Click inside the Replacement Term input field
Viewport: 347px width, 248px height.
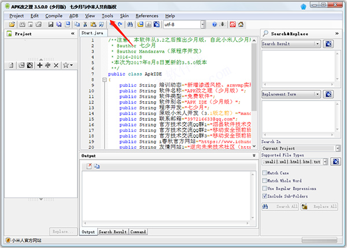[288, 94]
